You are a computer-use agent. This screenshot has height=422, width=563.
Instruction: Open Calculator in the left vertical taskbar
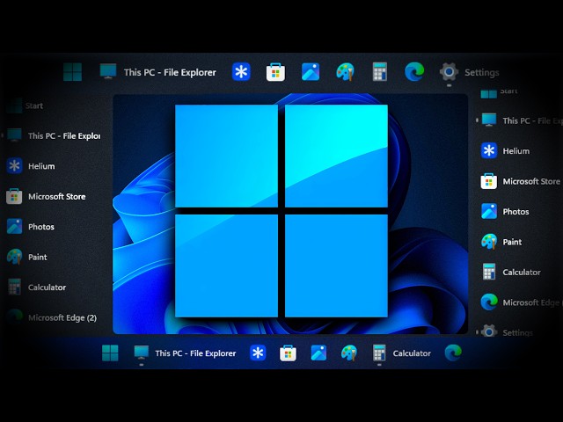pyautogui.click(x=37, y=287)
